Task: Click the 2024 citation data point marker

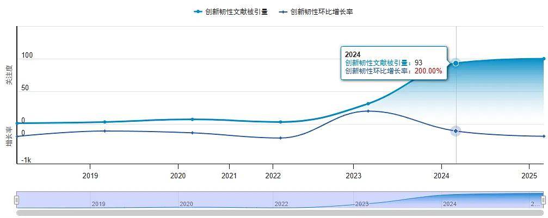Action: (455, 63)
